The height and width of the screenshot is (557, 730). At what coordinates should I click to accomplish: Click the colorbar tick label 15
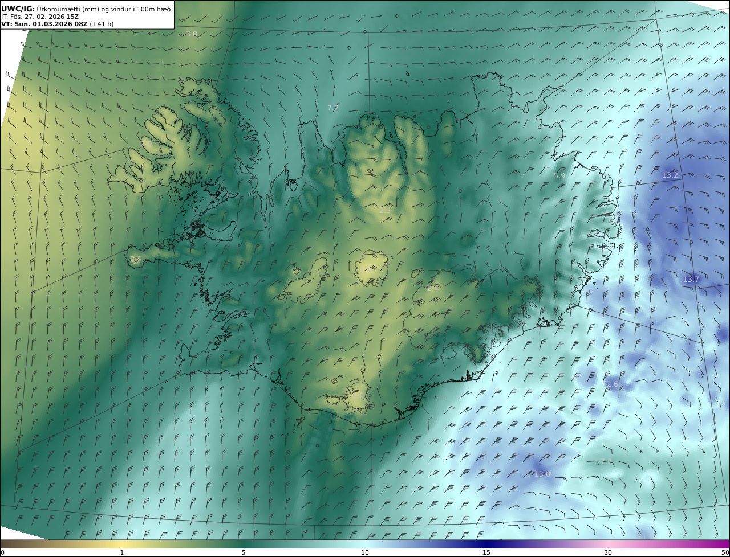486,552
